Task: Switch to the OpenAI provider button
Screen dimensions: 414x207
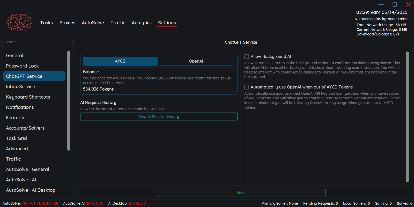Action: click(x=196, y=61)
